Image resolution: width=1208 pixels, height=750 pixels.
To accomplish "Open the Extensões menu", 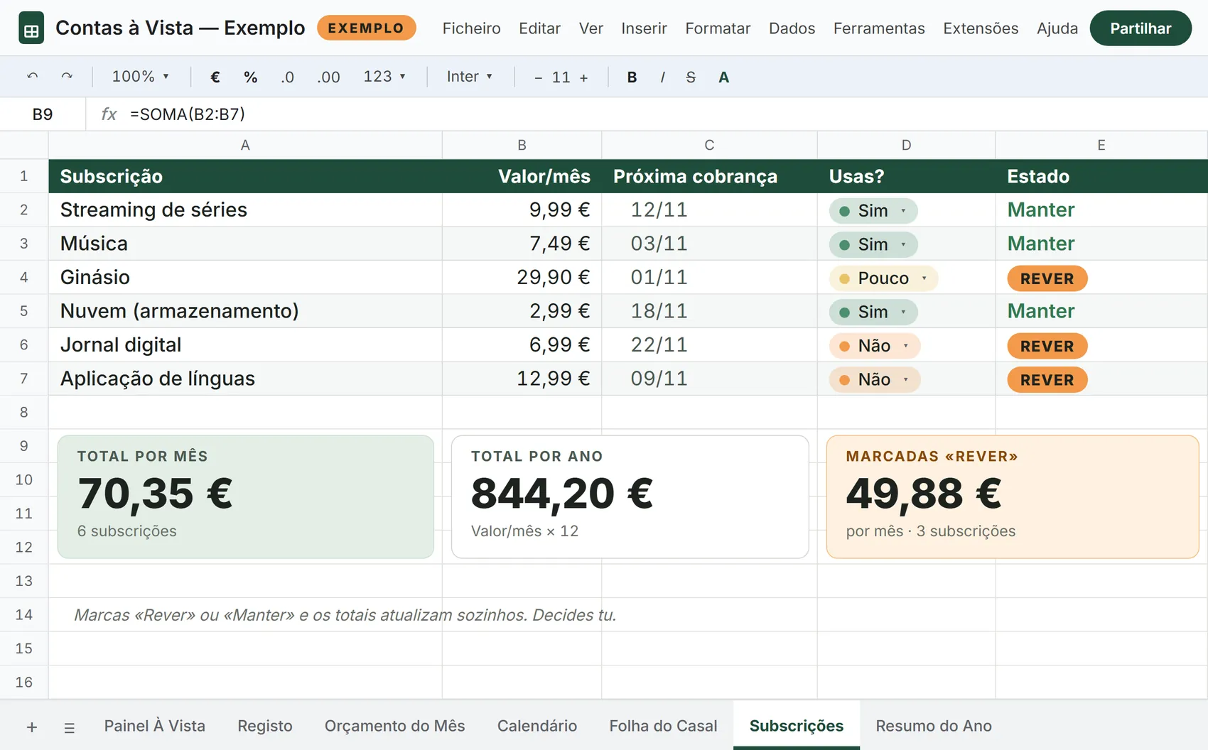I will coord(981,28).
